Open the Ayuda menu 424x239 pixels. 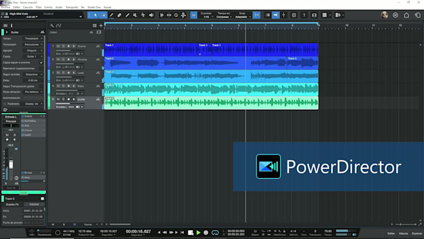[107, 7]
